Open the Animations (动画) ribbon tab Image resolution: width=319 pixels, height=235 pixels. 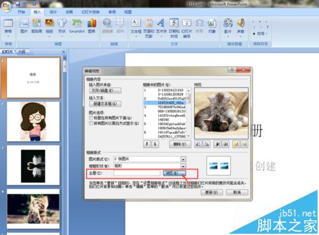point(69,12)
